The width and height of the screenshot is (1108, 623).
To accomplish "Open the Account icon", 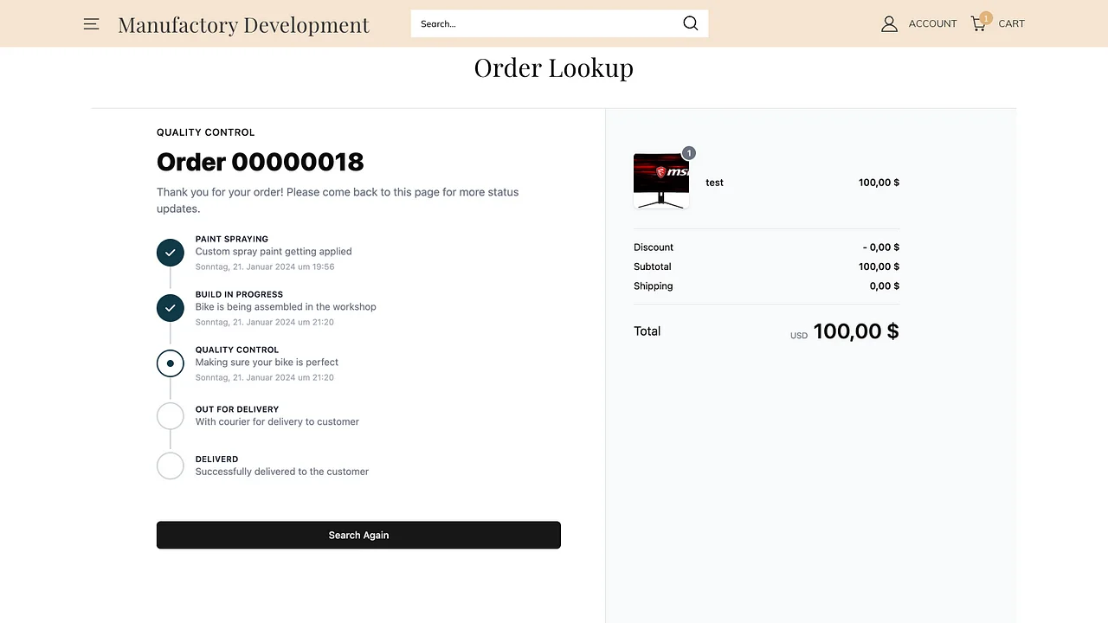I will click(889, 23).
